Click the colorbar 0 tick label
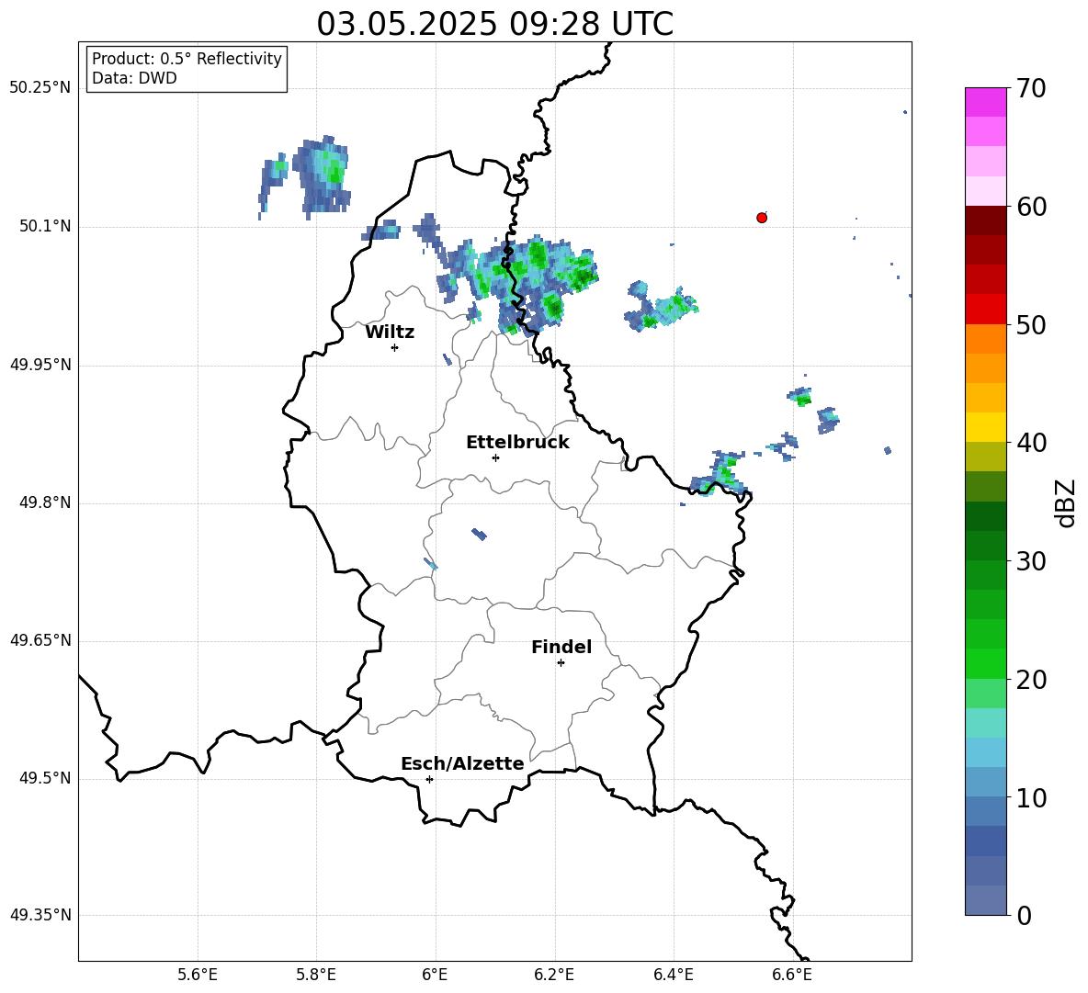Viewport: 1088px width, 993px height. 1025,915
